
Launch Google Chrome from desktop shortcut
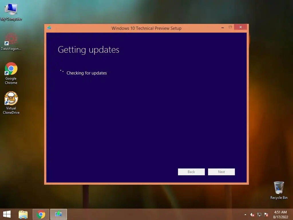(x=11, y=73)
